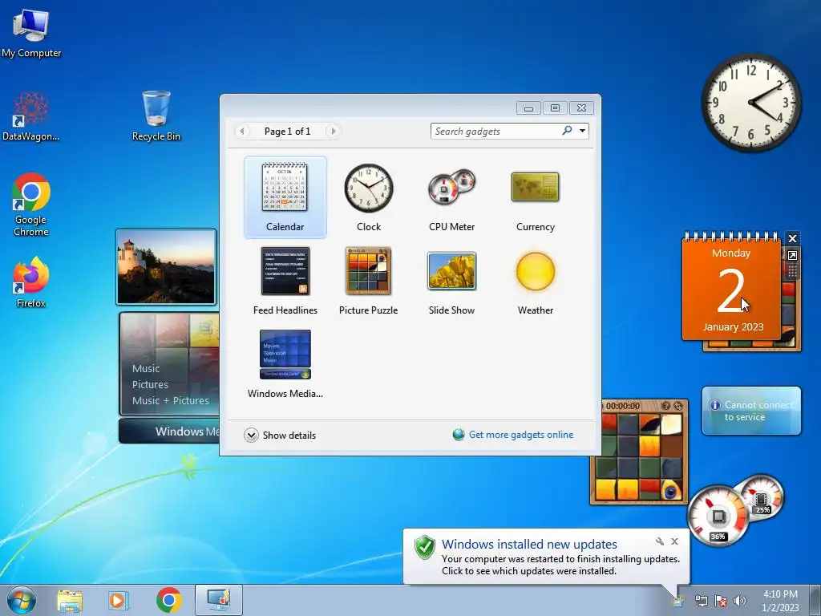
Task: Focus the Search gadgets field
Action: point(495,131)
